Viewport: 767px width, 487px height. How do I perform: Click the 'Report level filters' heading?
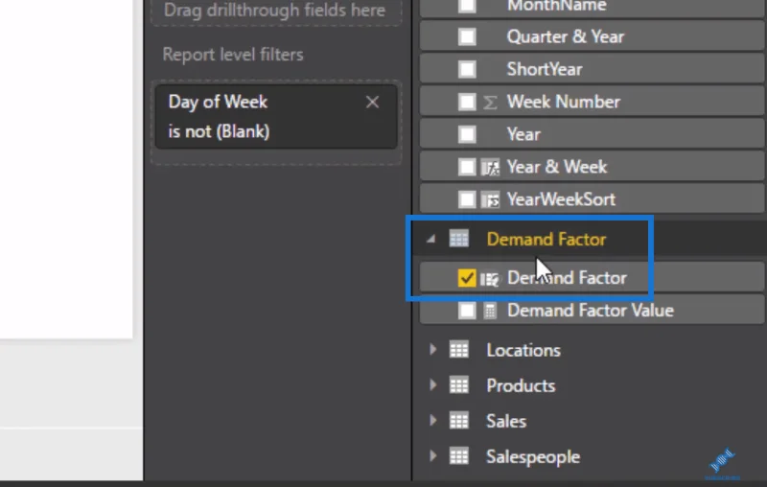[x=233, y=55]
